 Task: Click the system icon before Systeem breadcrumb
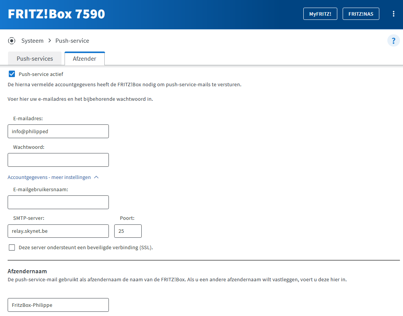12,41
